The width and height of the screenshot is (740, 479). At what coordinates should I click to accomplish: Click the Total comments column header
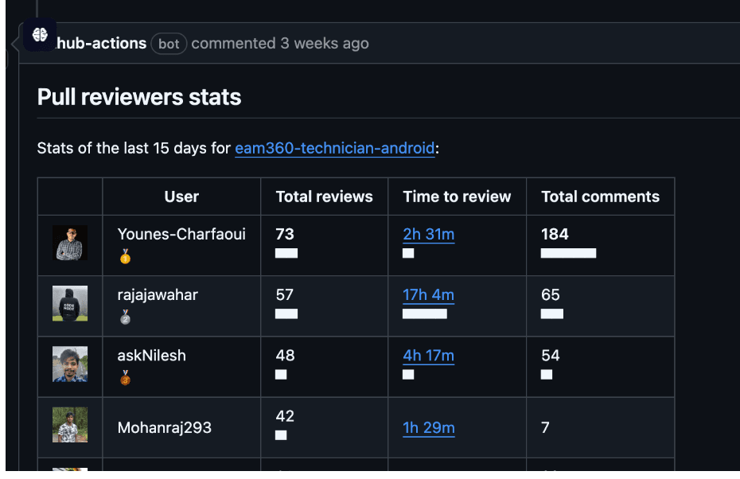click(600, 197)
